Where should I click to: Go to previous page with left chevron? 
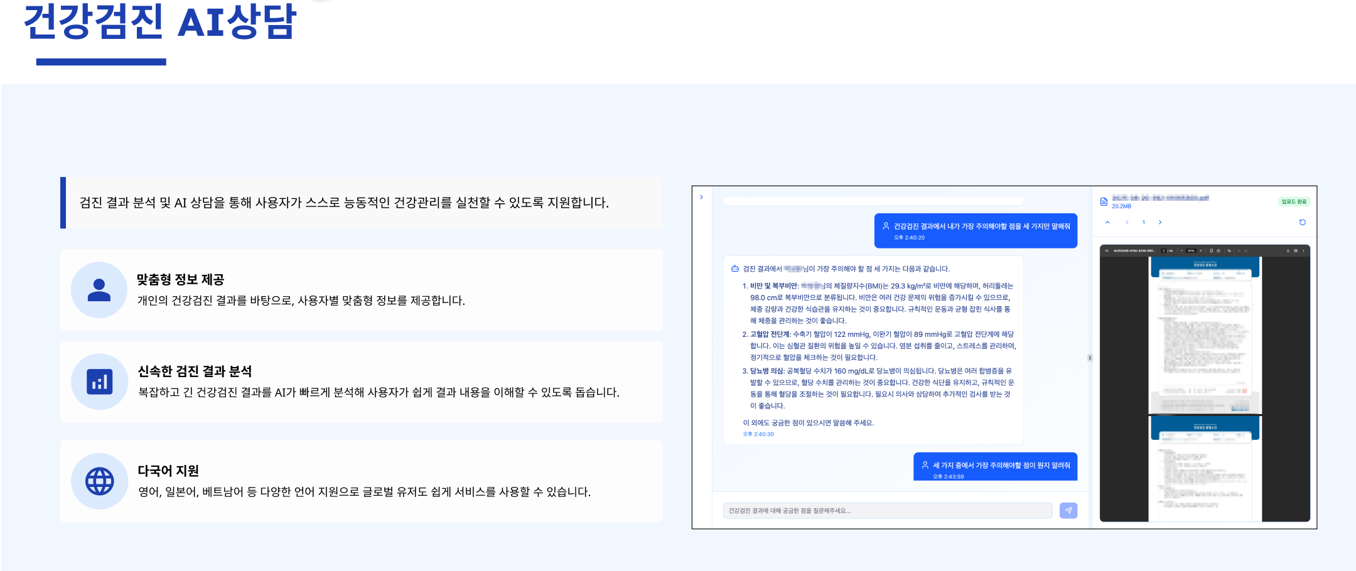[x=1127, y=222]
